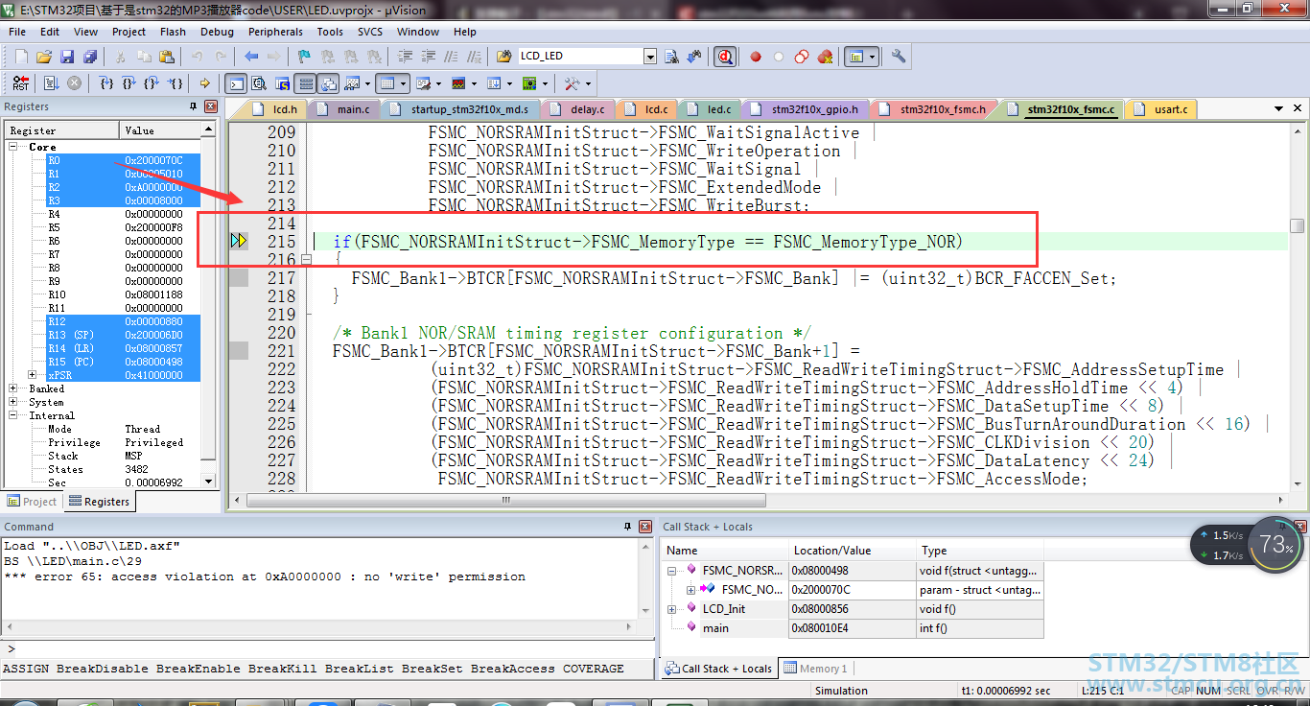The width and height of the screenshot is (1310, 706).
Task: Click the Value column header in Registers
Action: 160,129
